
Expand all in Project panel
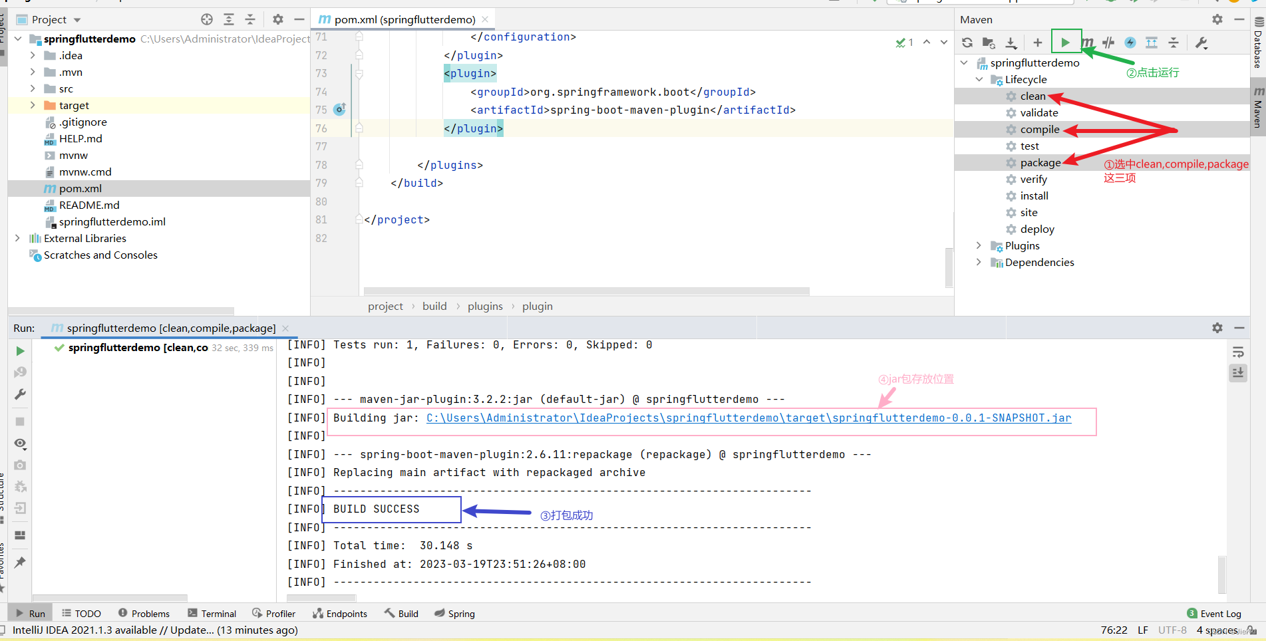click(x=229, y=19)
